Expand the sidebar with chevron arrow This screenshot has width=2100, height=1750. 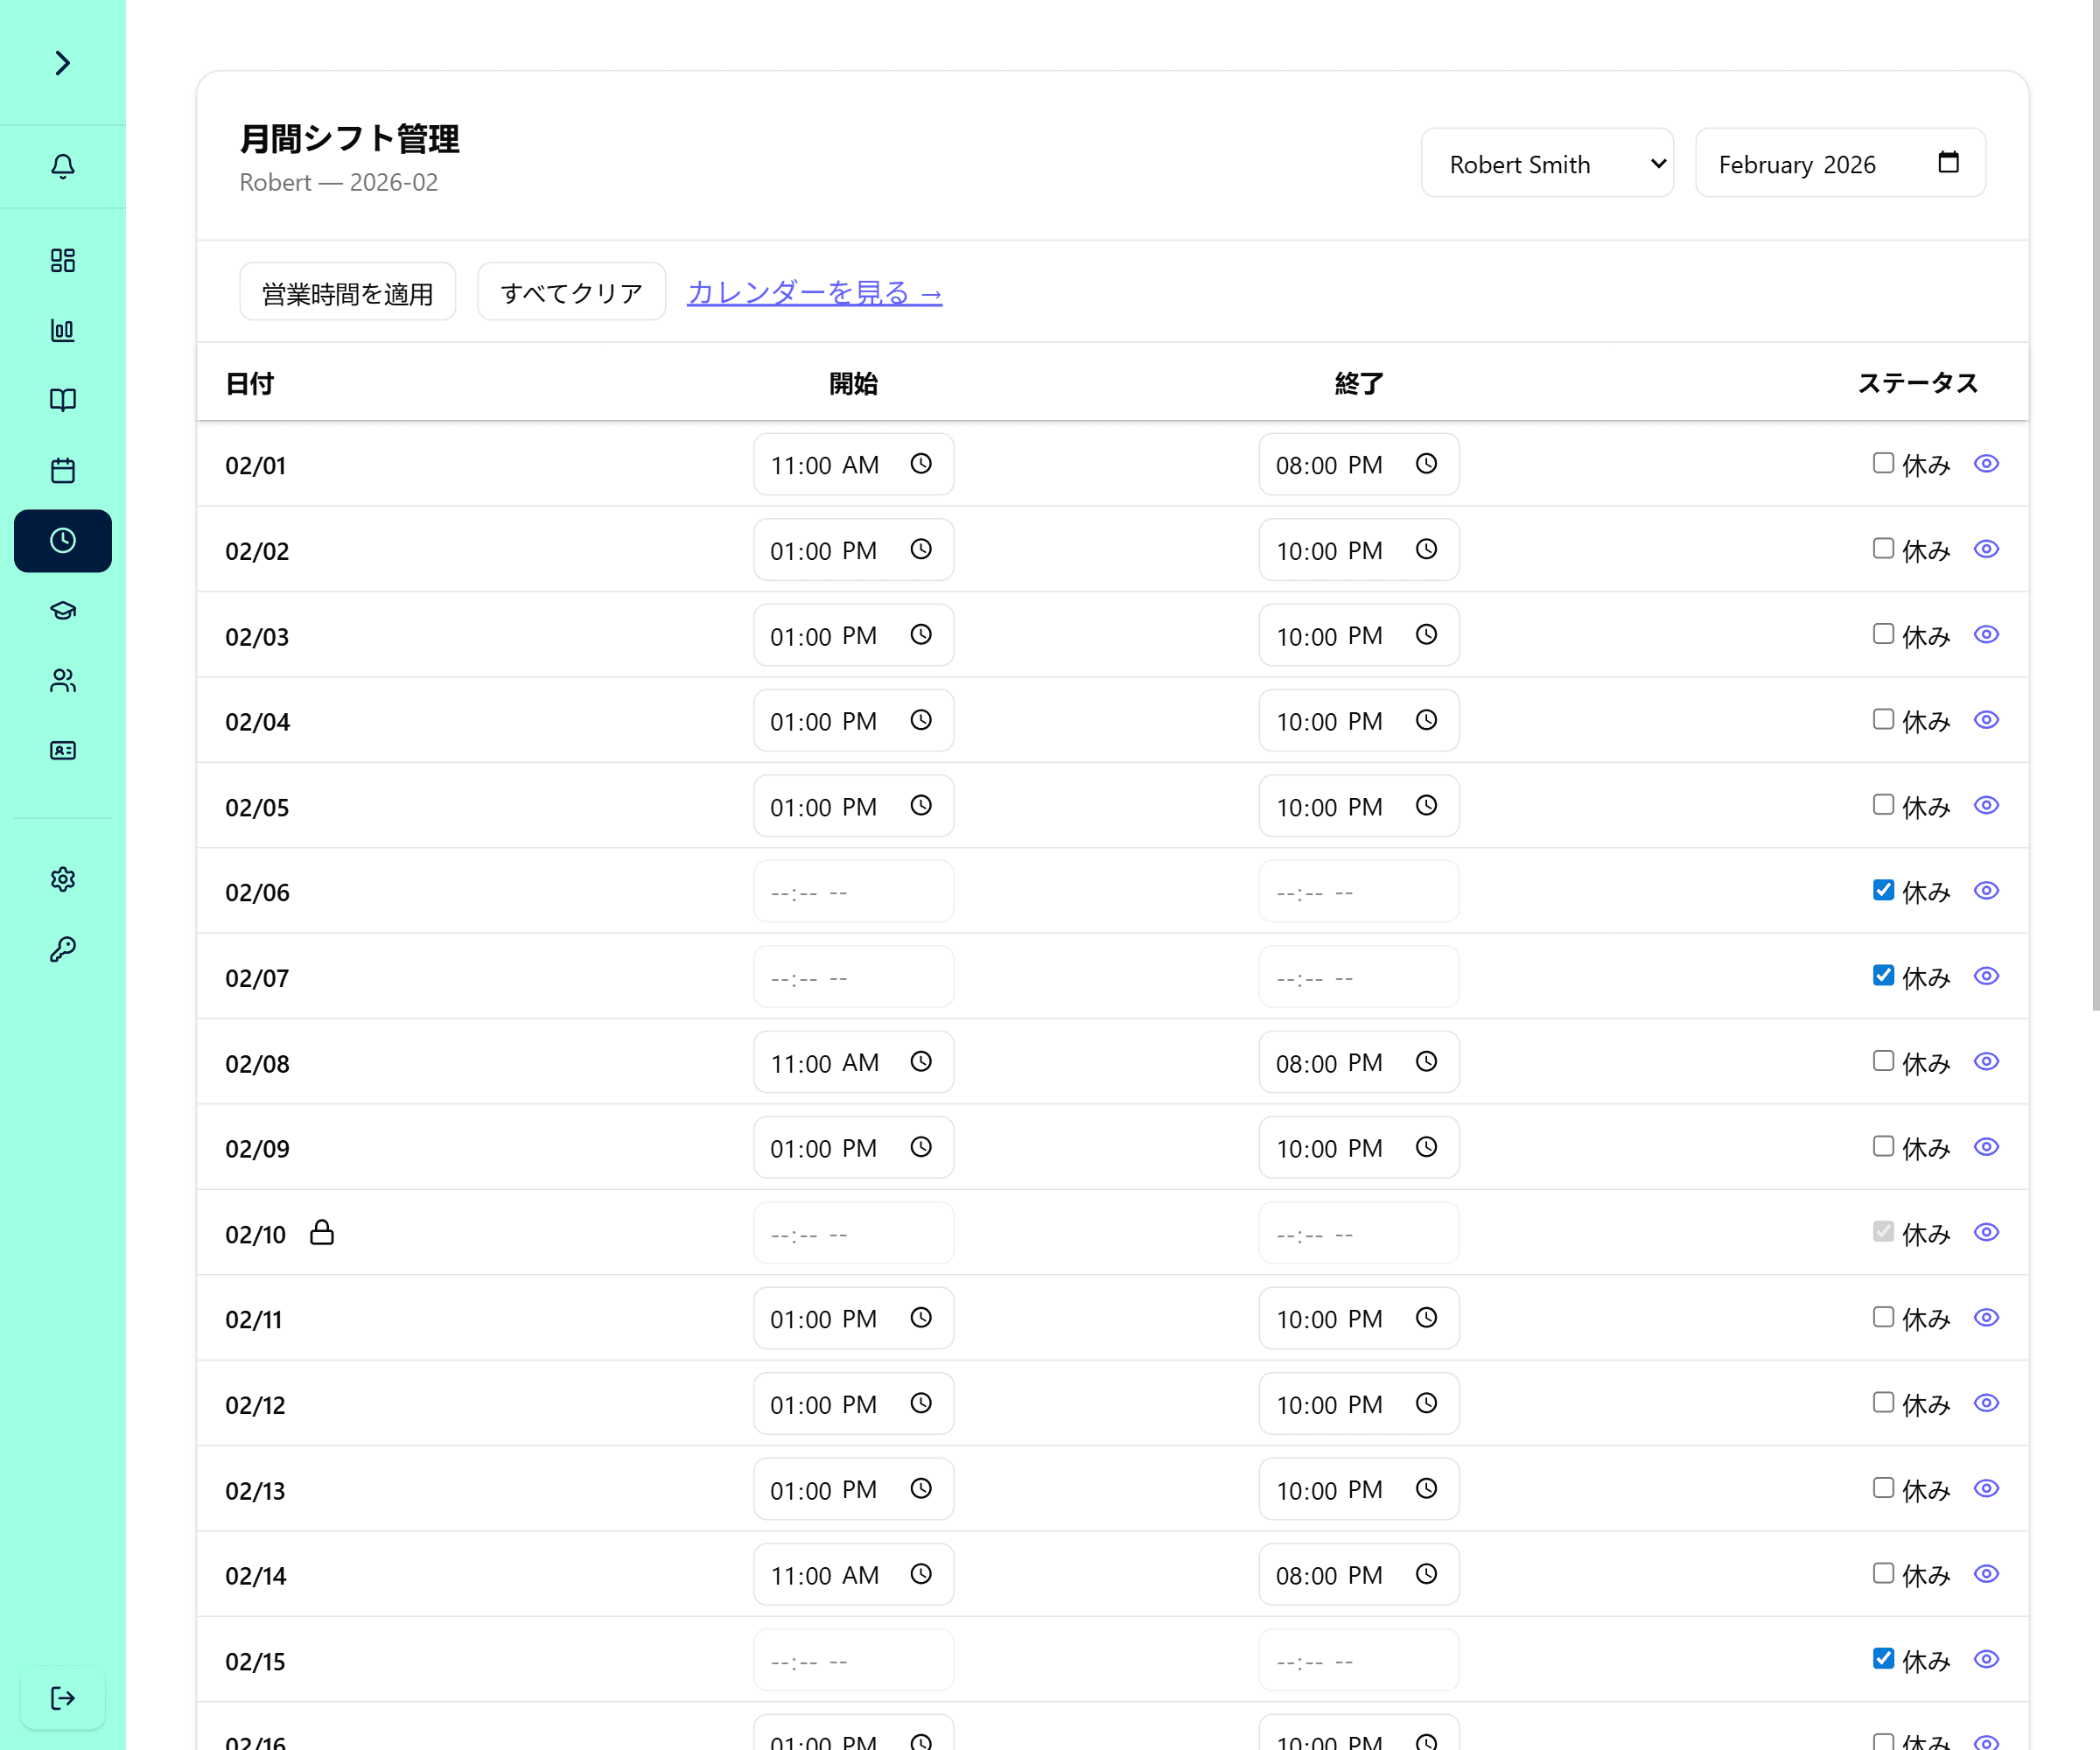click(62, 63)
